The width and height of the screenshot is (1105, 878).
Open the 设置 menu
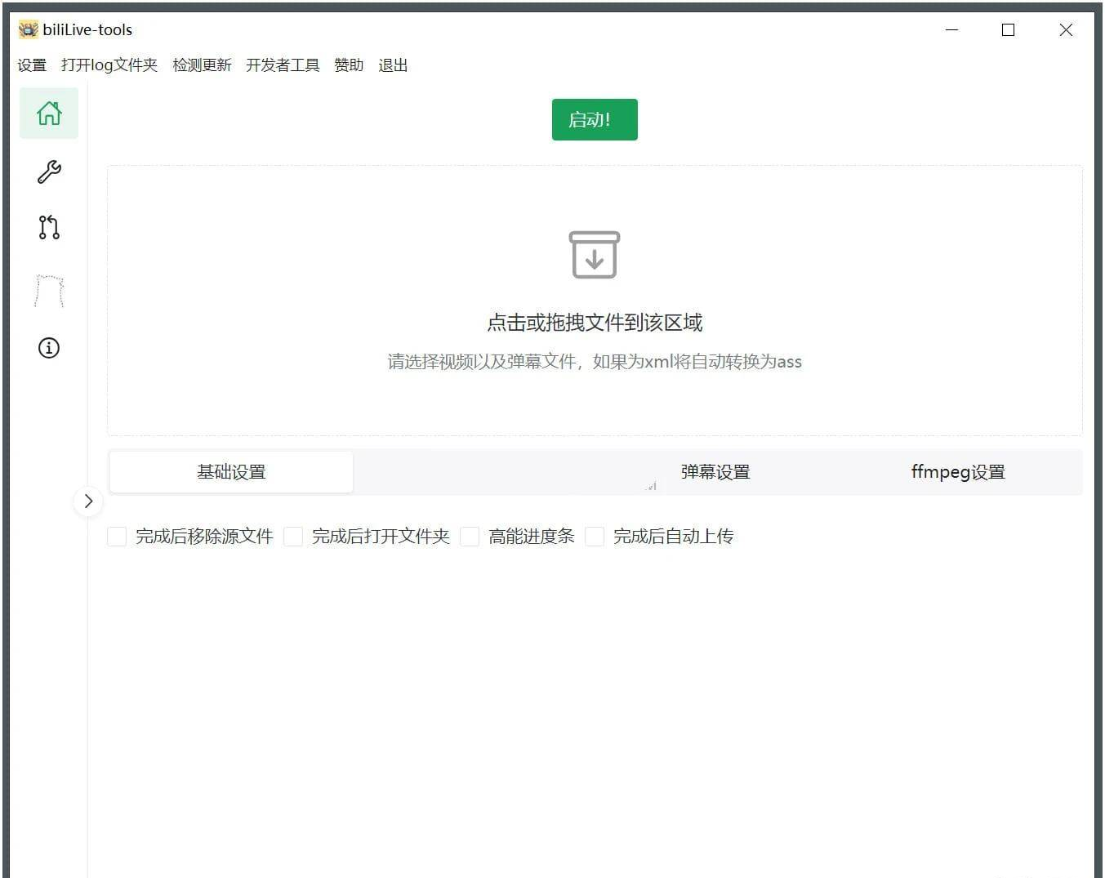click(x=32, y=65)
